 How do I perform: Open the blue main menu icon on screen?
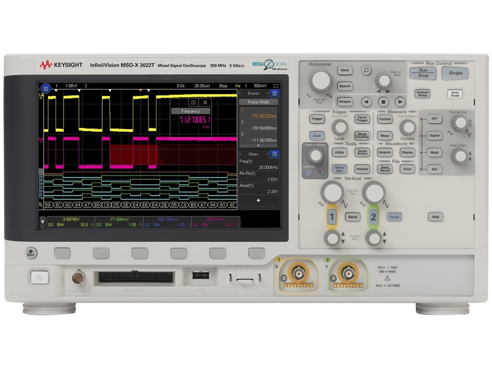(46, 89)
